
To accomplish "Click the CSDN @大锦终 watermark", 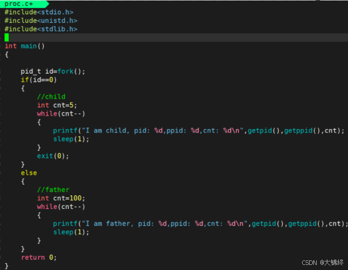I will click(322, 262).
